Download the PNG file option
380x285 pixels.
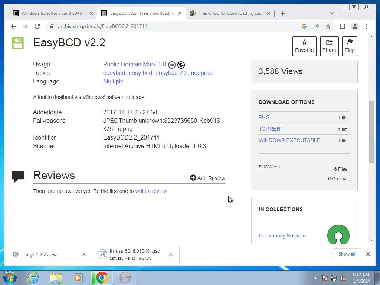tap(264, 117)
